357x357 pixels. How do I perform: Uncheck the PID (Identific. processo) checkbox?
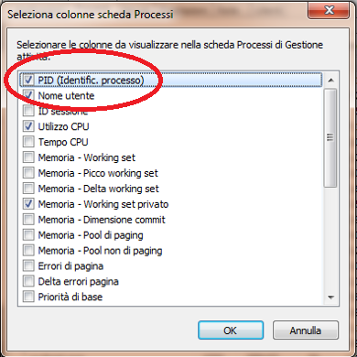28,81
